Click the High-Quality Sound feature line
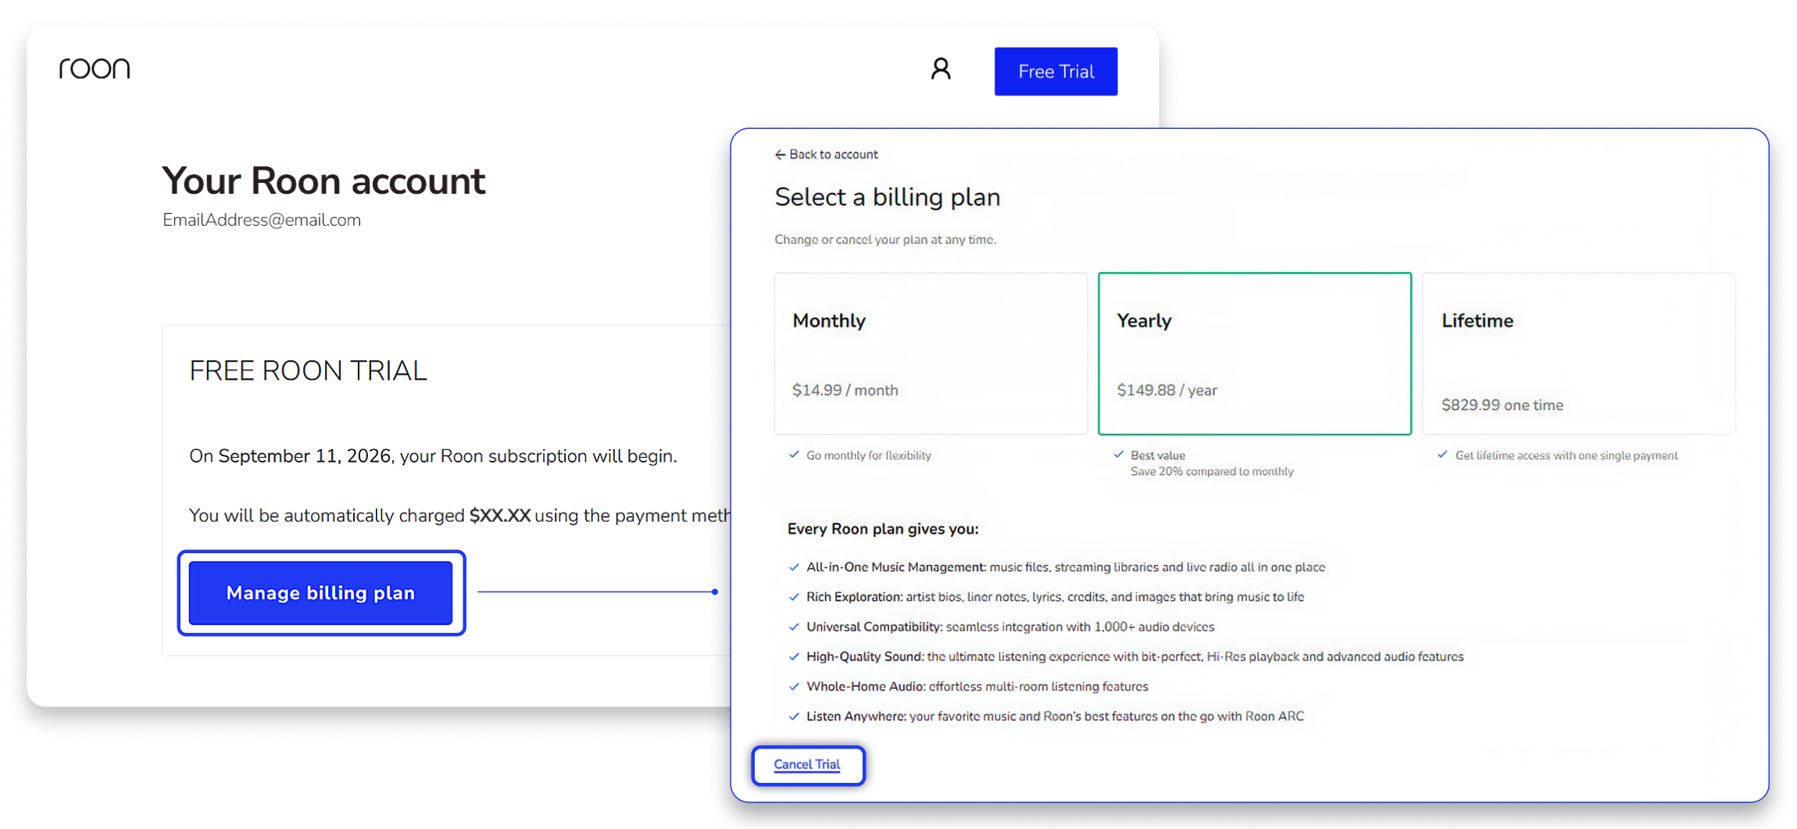1797x829 pixels. click(1134, 656)
